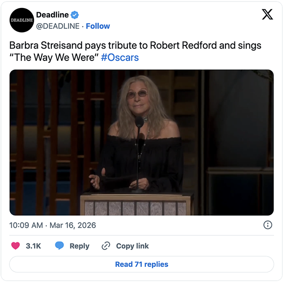Image resolution: width=283 pixels, height=282 pixels.
Task: Open the Mar 16, 2026 date link
Action: [74, 225]
